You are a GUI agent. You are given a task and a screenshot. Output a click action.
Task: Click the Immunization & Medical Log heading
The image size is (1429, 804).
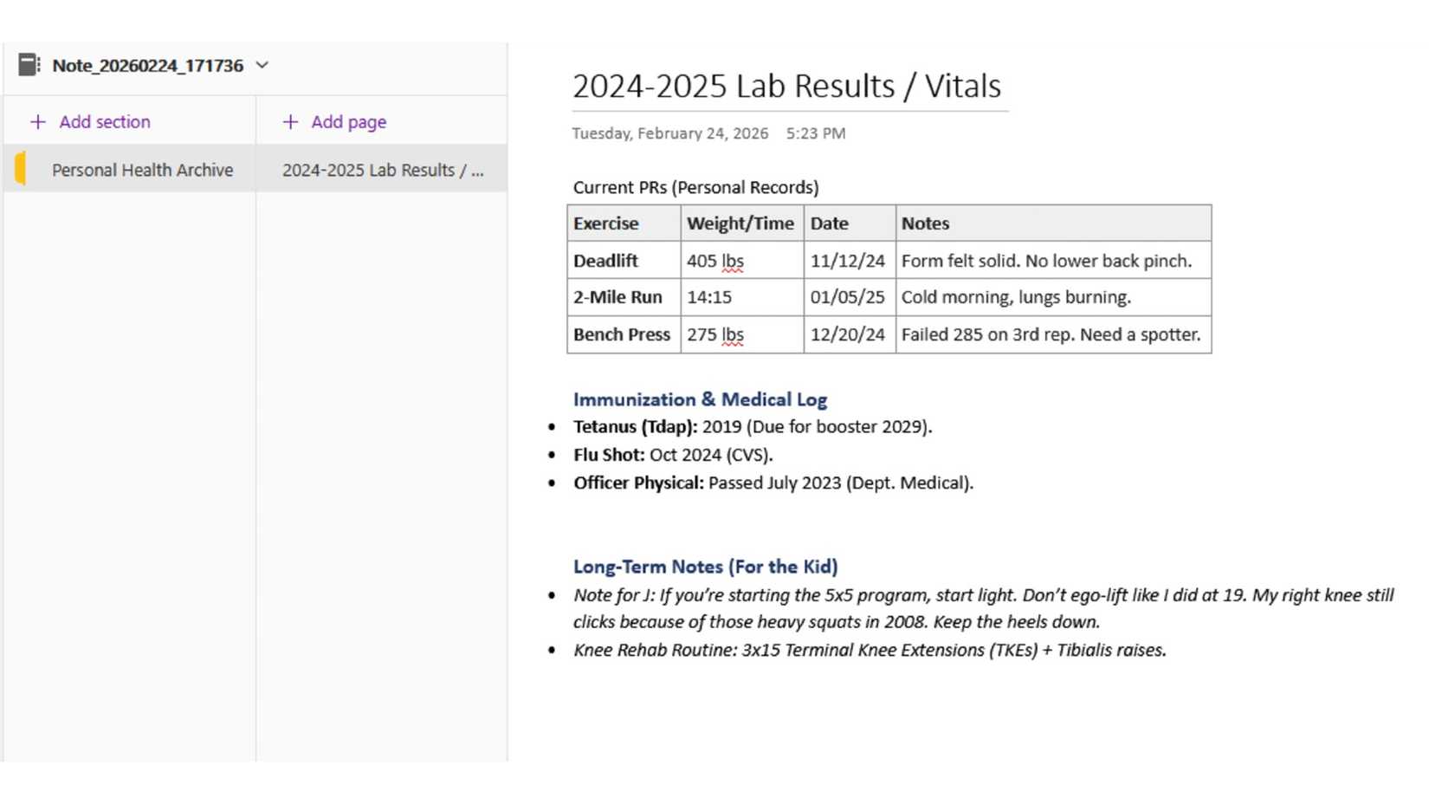[x=700, y=399]
